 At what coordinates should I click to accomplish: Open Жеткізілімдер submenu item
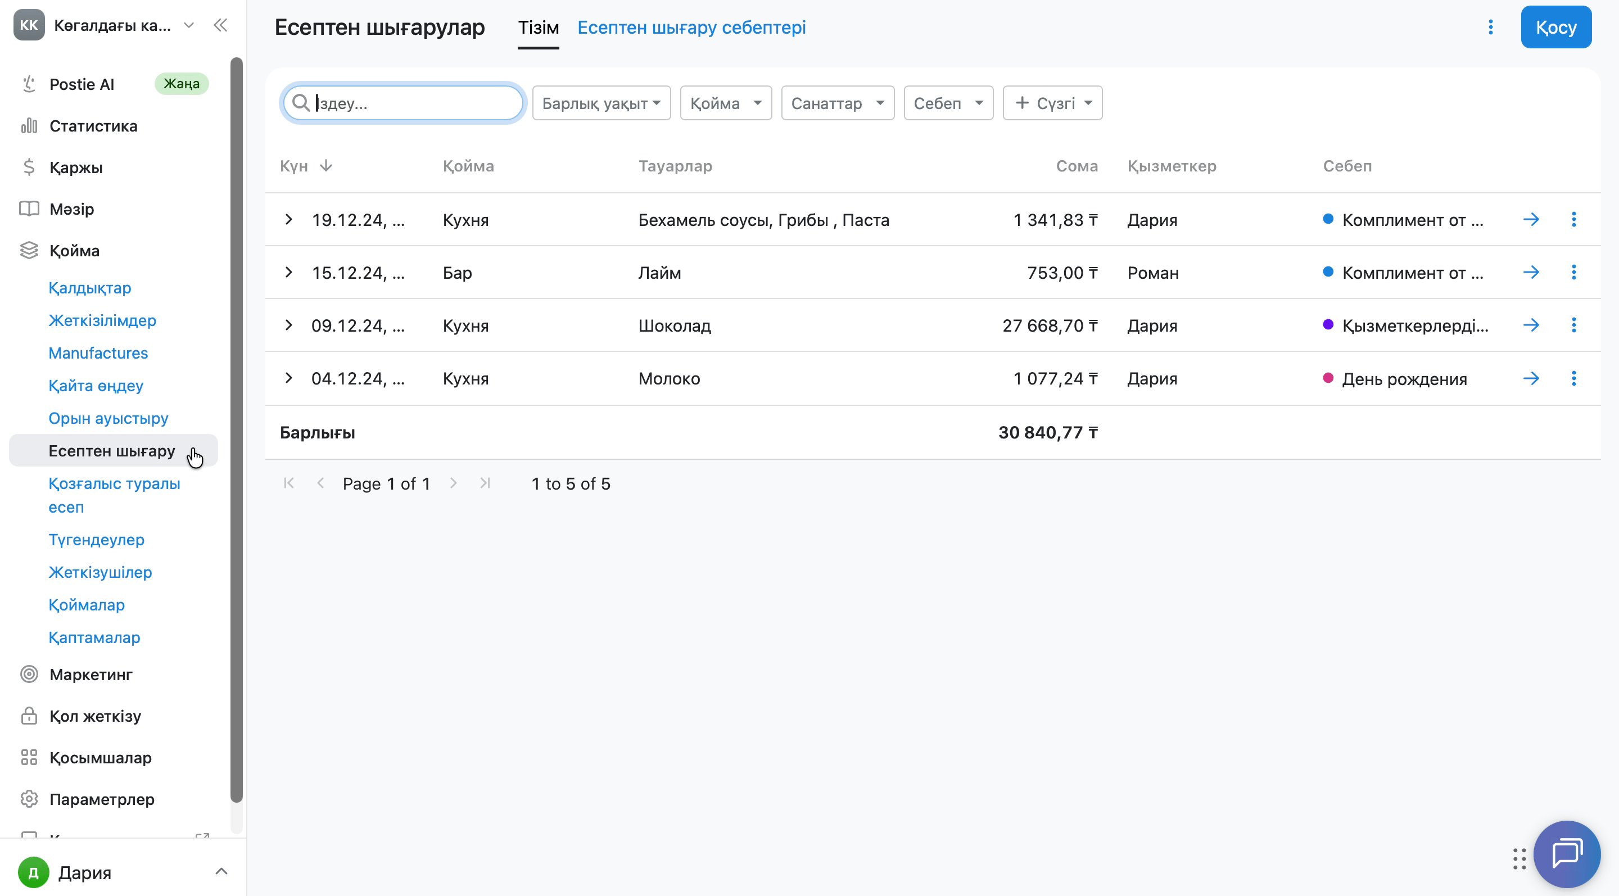tap(102, 320)
